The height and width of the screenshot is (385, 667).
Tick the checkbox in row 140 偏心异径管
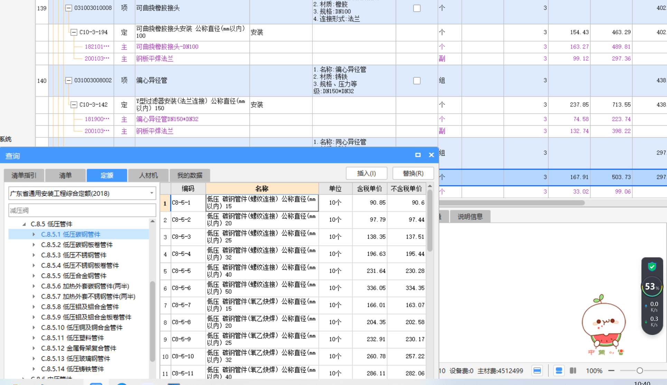pos(417,81)
